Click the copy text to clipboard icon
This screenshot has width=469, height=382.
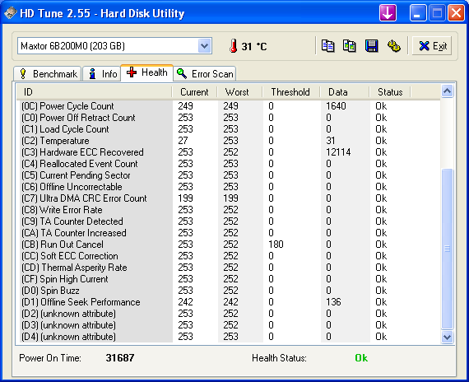tap(327, 46)
